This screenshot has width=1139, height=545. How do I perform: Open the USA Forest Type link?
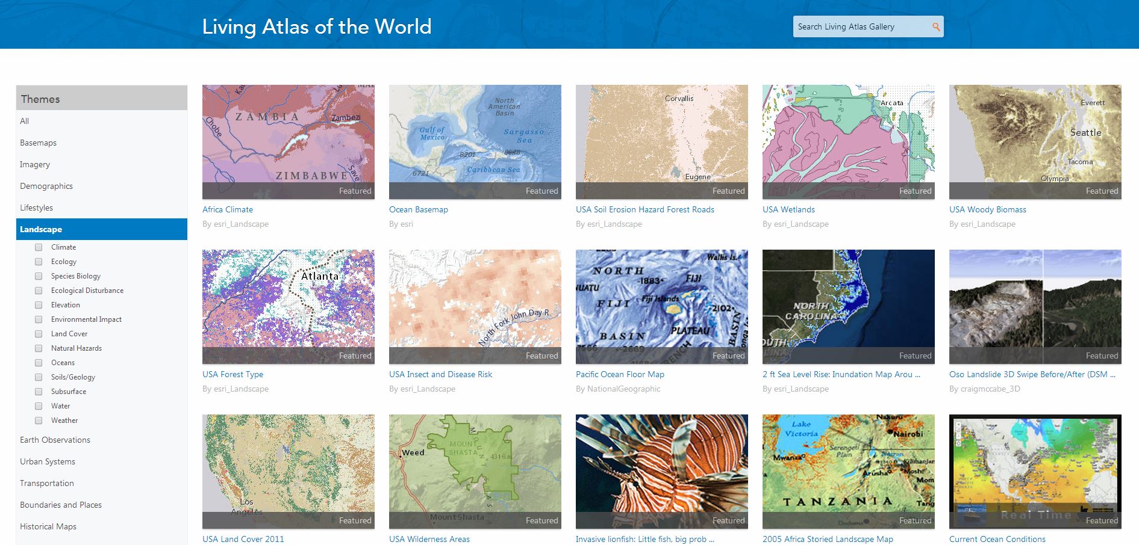[x=232, y=374]
